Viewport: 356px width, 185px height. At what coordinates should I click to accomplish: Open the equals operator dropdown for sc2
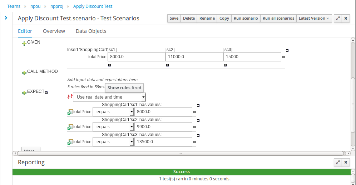tap(113, 127)
